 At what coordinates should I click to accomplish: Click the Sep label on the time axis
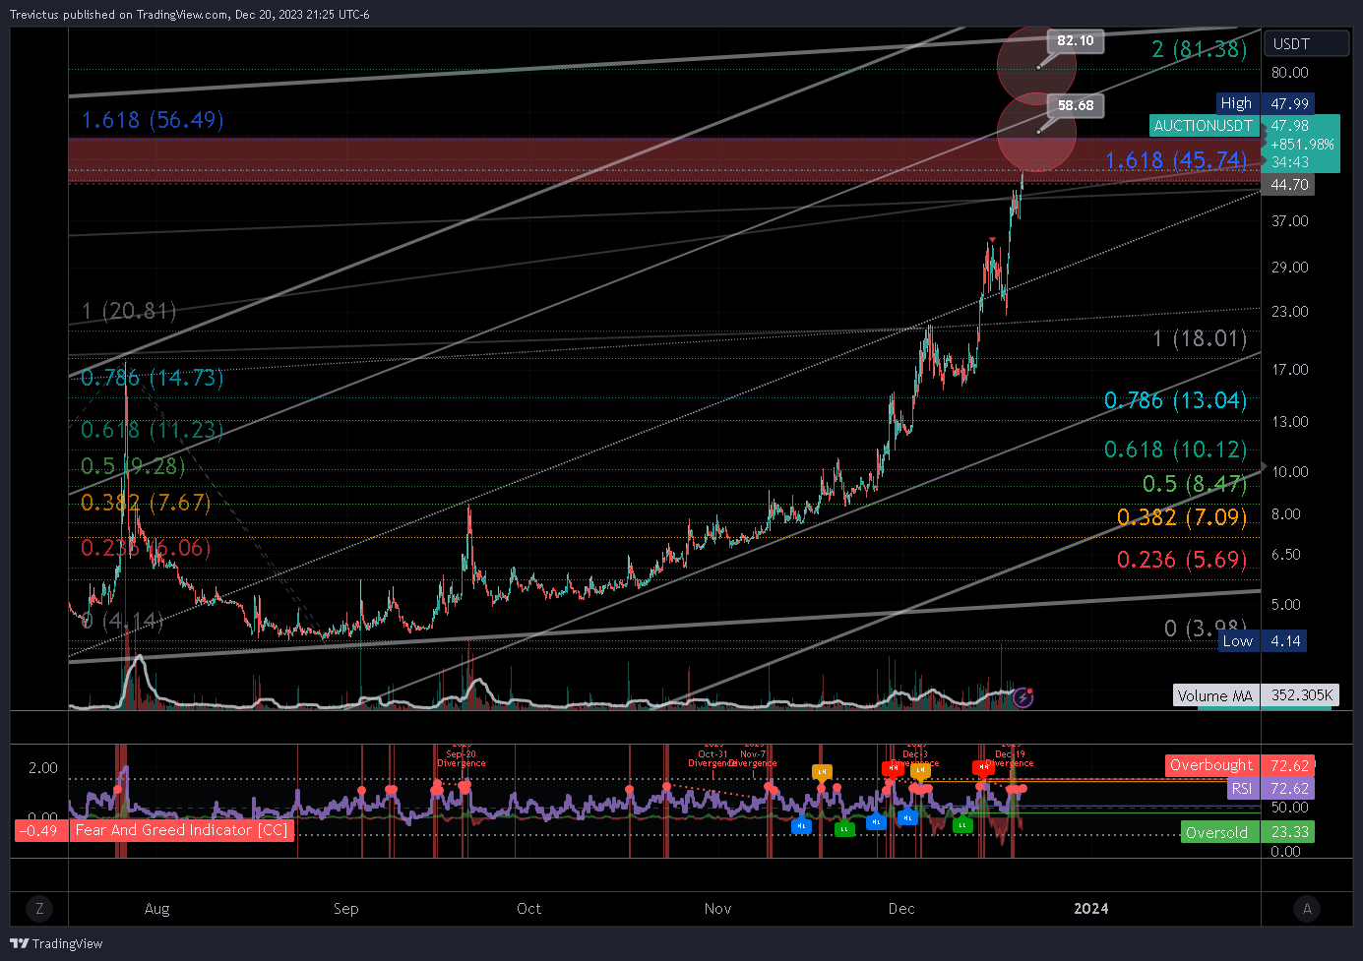pyautogui.click(x=345, y=908)
